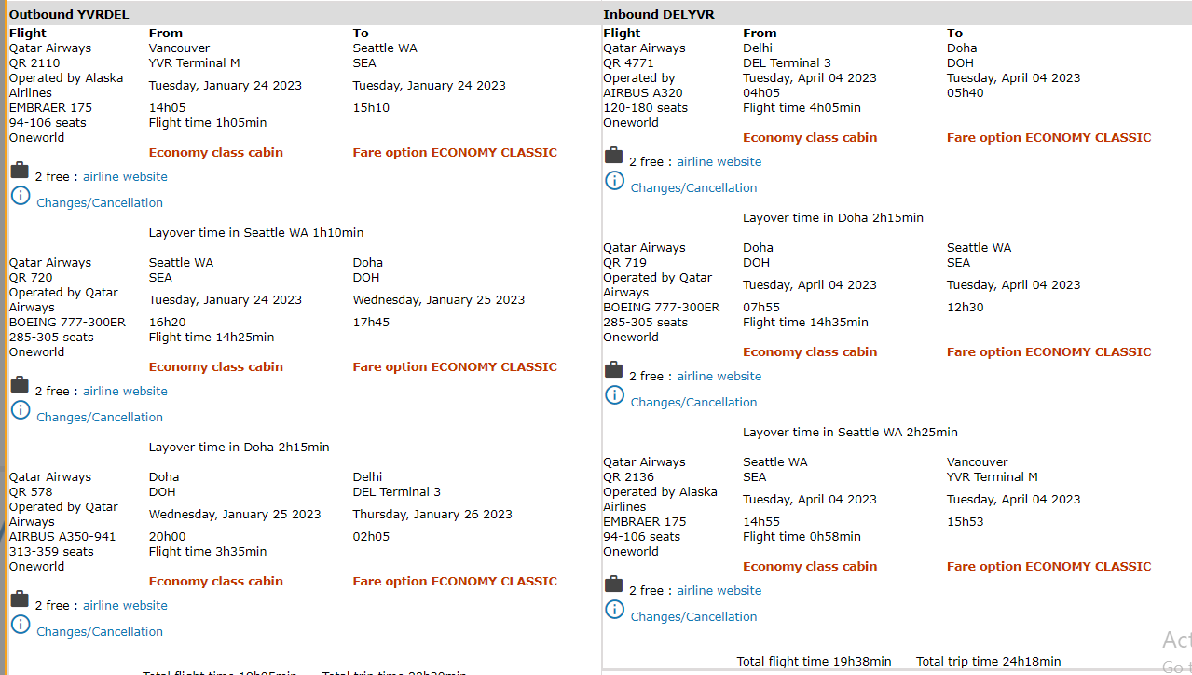Click the info icon for flight QR 719
The width and height of the screenshot is (1192, 675).
614,395
